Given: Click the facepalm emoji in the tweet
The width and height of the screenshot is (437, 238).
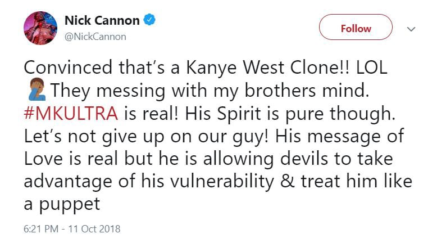Looking at the screenshot, I should [33, 89].
